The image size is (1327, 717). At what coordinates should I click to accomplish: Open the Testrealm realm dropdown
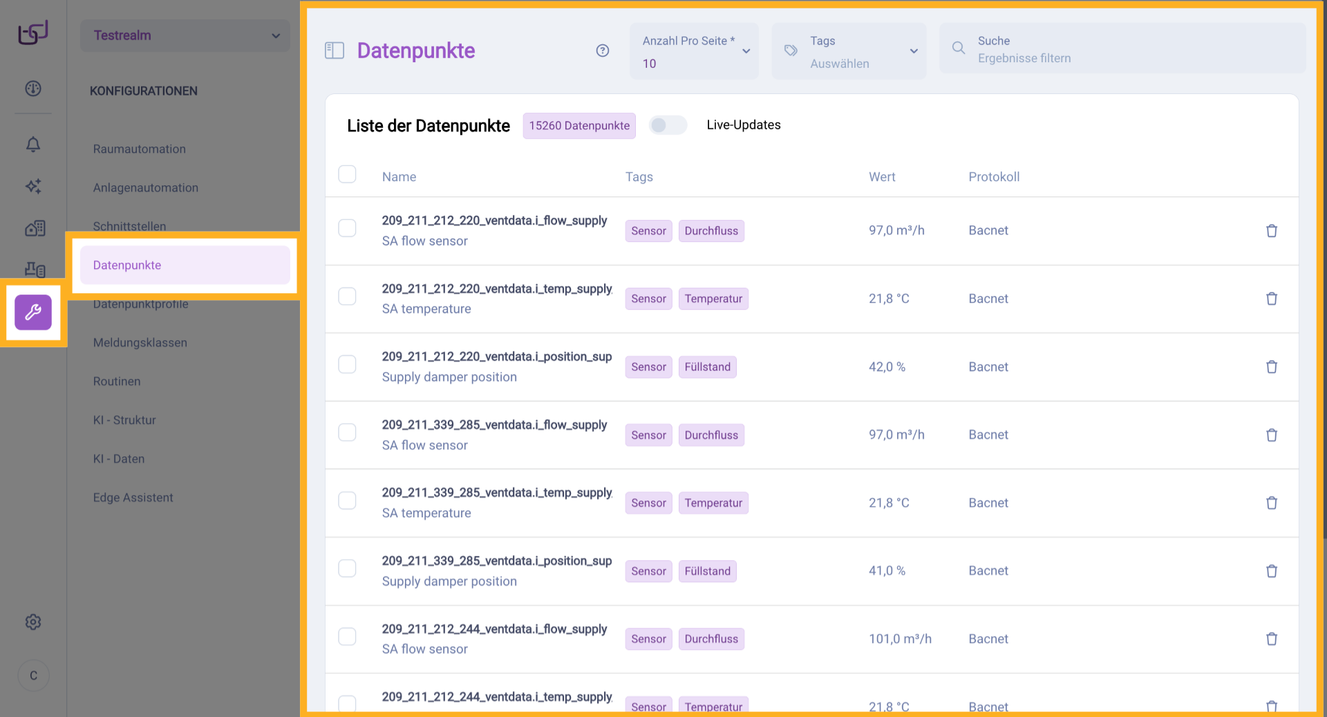pyautogui.click(x=185, y=35)
